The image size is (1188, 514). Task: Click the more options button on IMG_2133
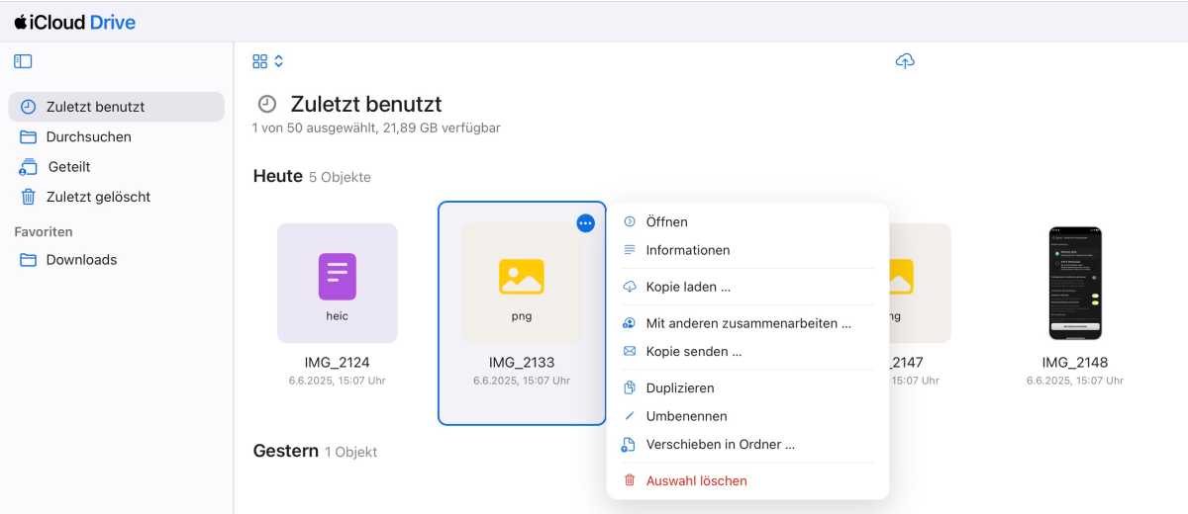click(x=586, y=223)
